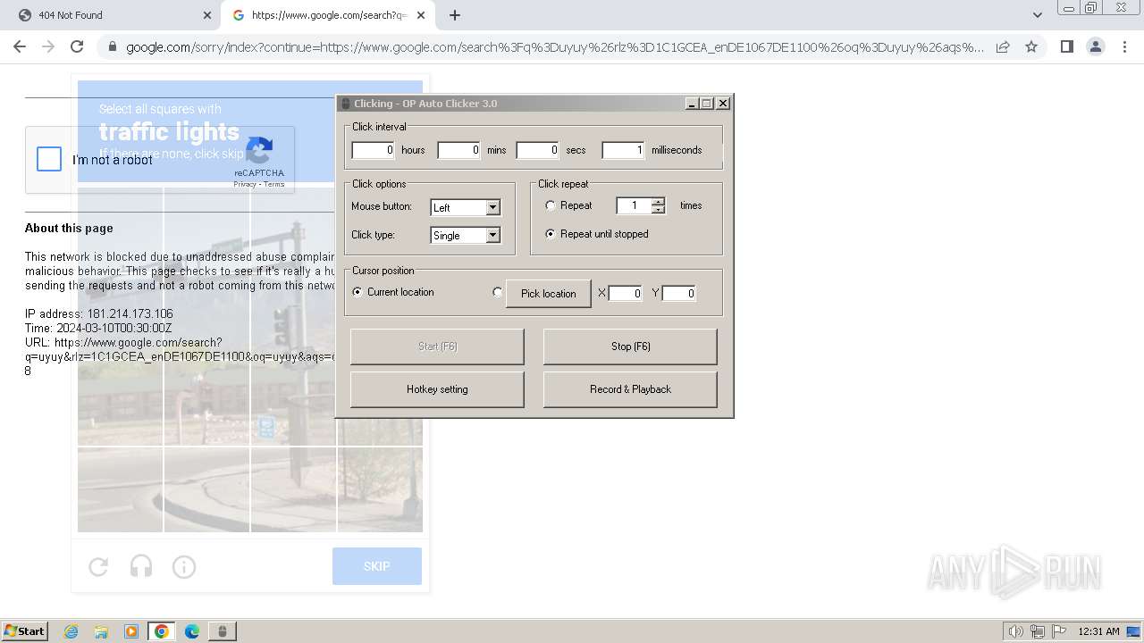
Task: Click the milliseconds interval field
Action: 623,150
